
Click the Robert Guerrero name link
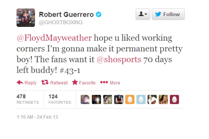pyautogui.click(x=66, y=14)
